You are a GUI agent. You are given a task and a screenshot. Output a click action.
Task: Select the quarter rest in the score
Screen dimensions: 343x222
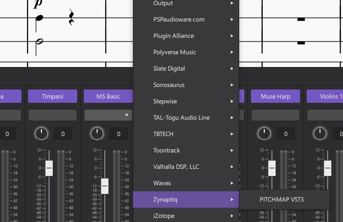pyautogui.click(x=72, y=17)
